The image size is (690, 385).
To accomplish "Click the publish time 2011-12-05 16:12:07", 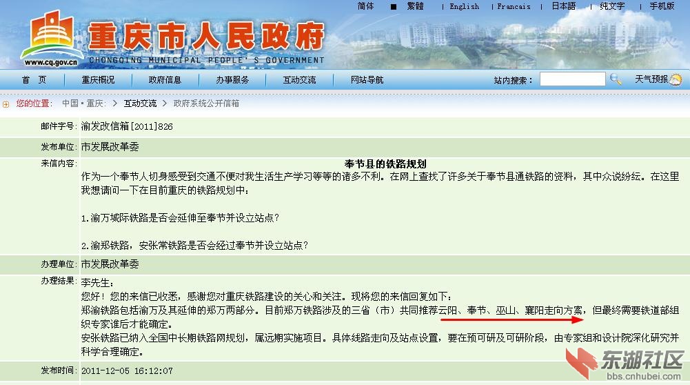I will (127, 371).
